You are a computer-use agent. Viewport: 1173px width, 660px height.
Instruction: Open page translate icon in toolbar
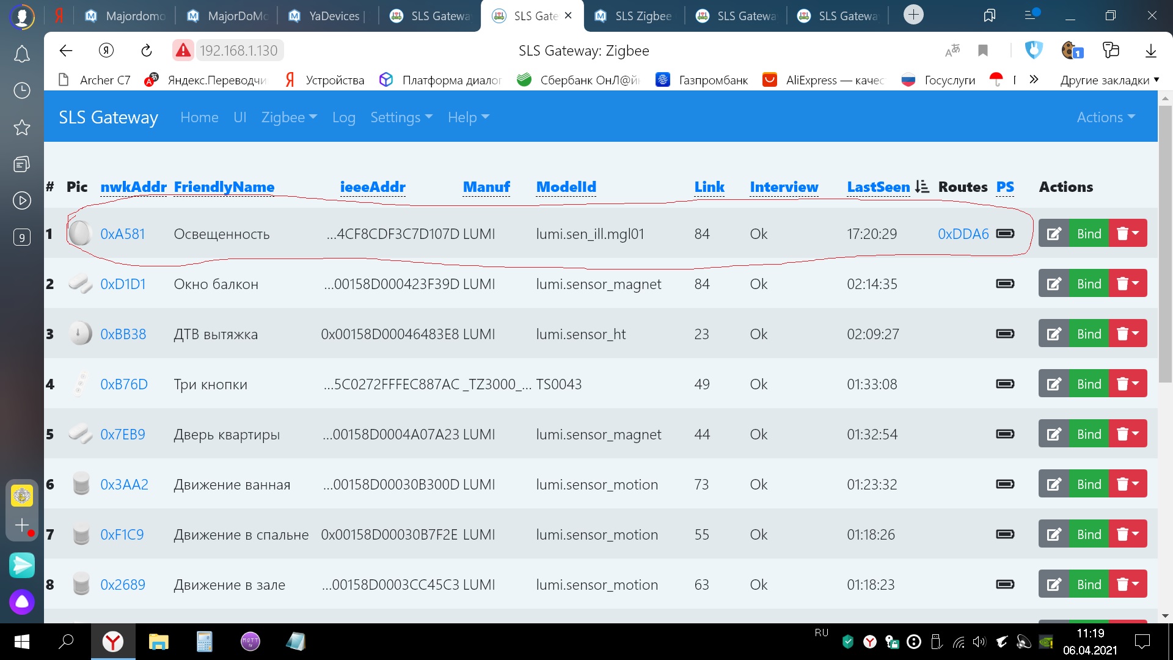952,51
